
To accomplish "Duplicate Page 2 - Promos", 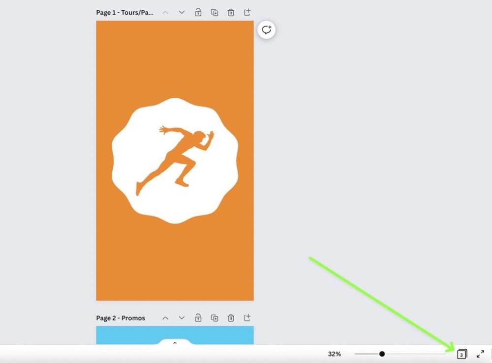I will pos(215,318).
